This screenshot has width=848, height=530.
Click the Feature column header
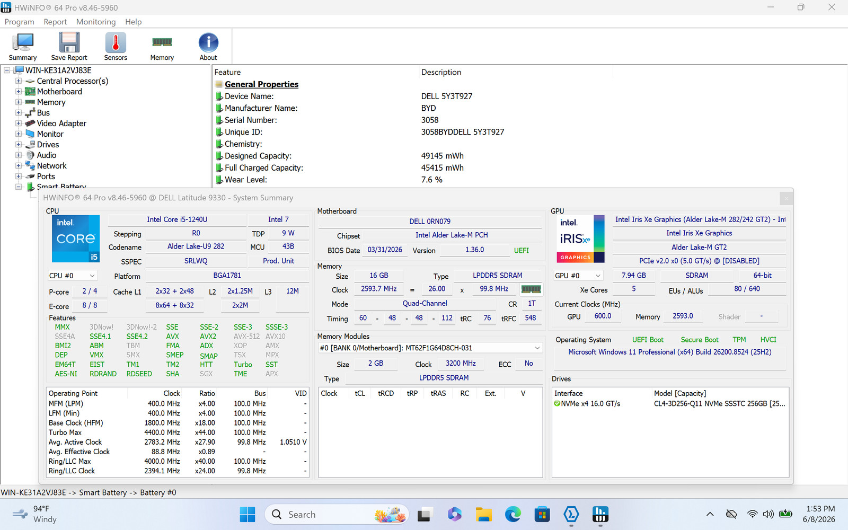[316, 72]
